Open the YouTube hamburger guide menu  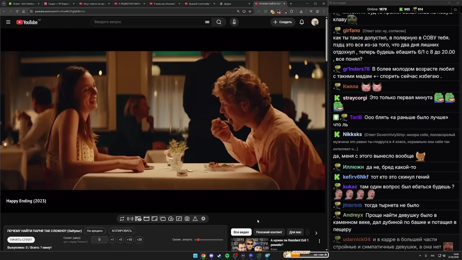coord(8,22)
